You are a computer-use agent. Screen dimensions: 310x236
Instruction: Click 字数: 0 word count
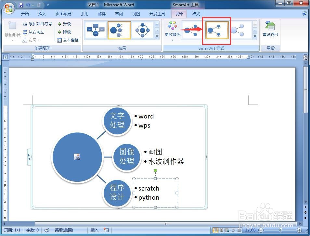point(32,230)
